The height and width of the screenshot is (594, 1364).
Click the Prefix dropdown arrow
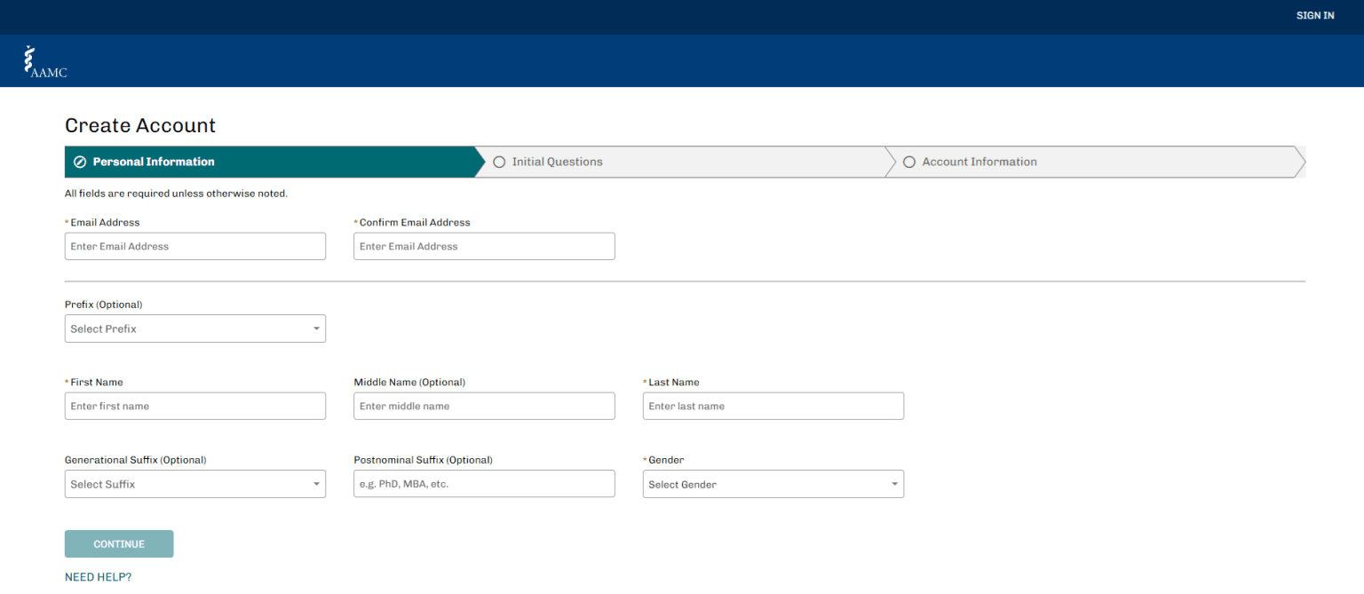(x=316, y=328)
